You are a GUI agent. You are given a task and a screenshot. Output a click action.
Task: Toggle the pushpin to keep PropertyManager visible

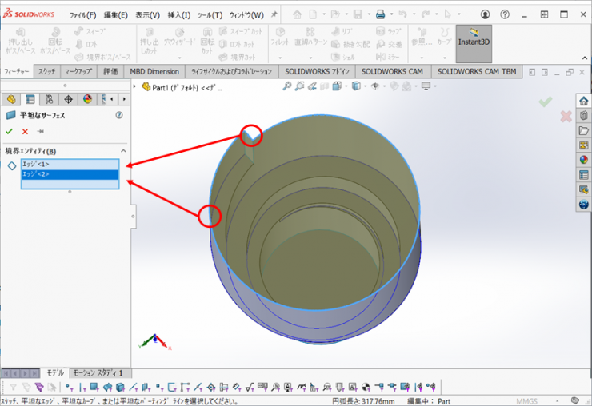[40, 131]
